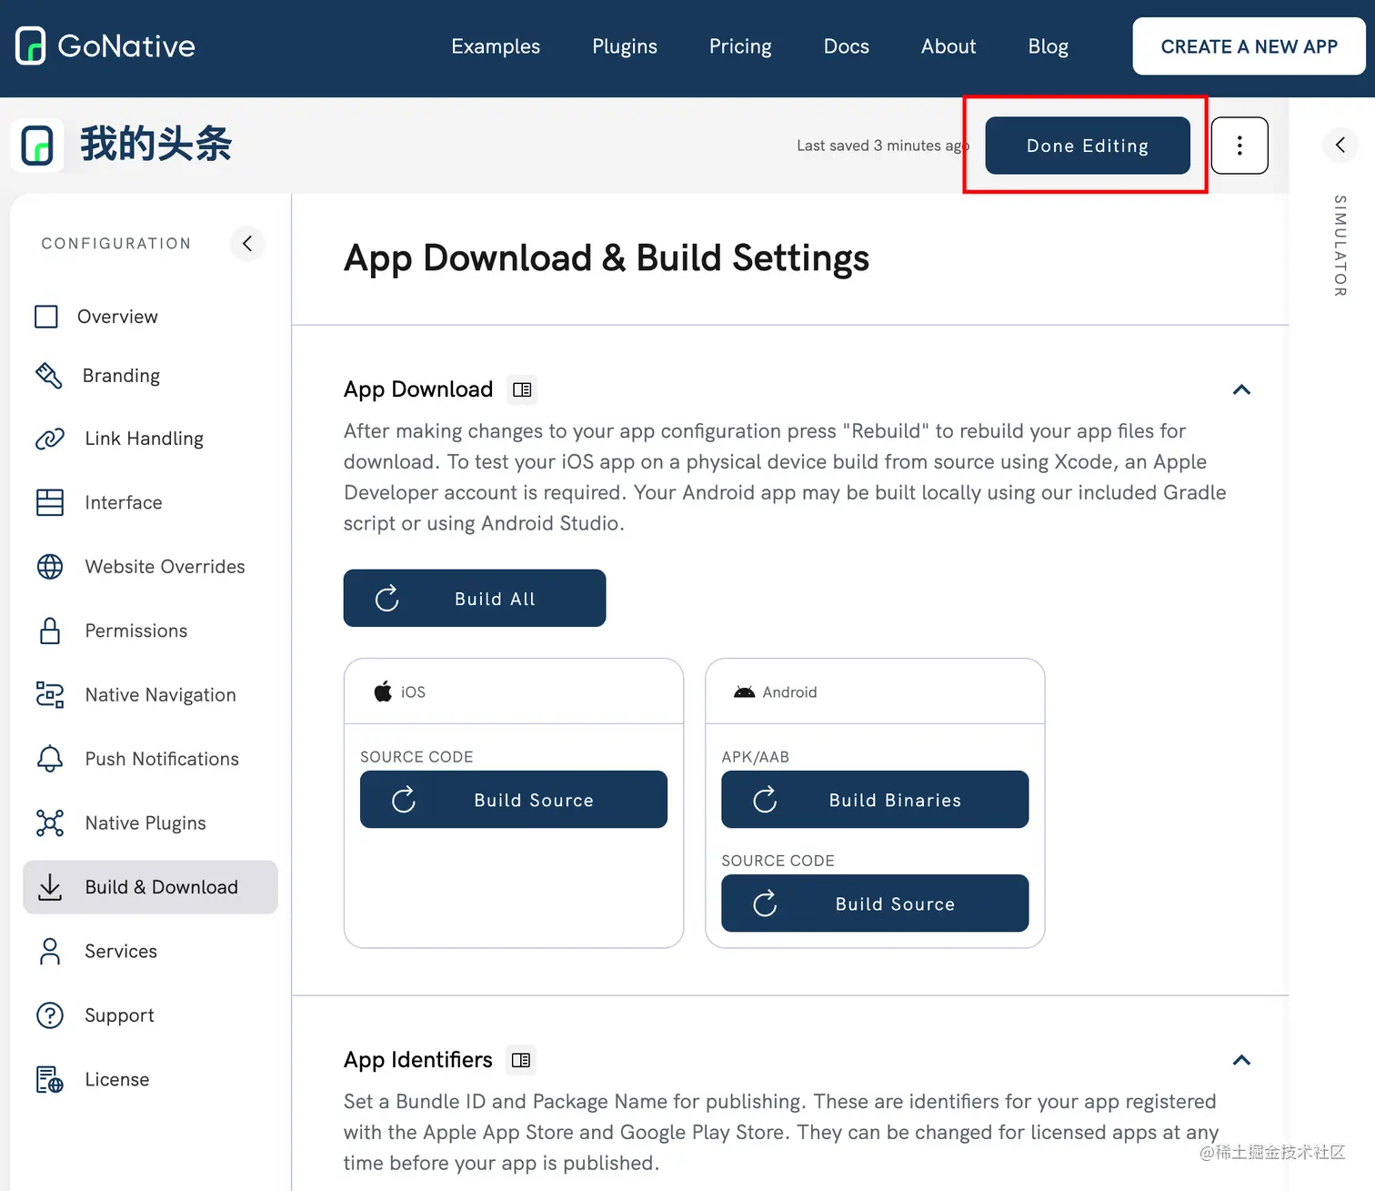1375x1191 pixels.
Task: Click the Interface layout icon
Action: pyautogui.click(x=50, y=502)
